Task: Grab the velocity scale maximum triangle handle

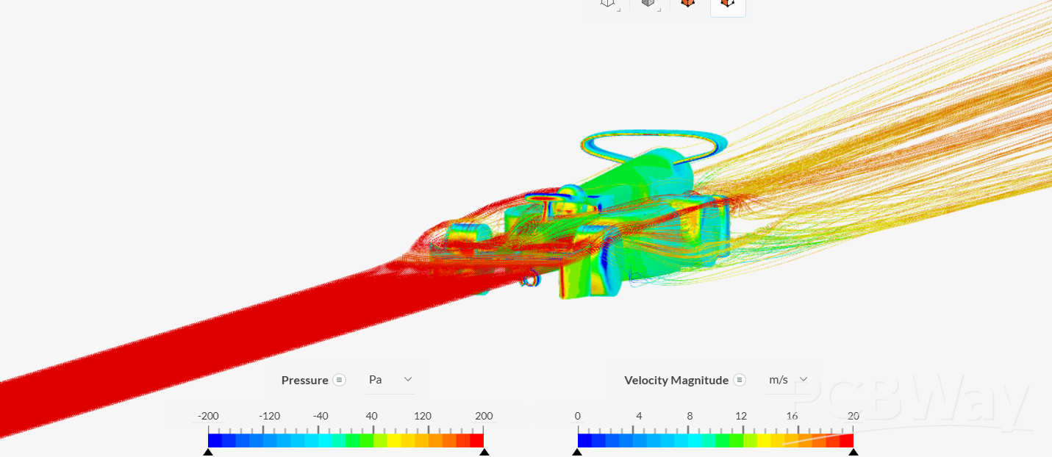Action: pos(853,453)
